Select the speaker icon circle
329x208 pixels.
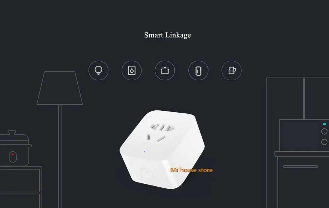(x=132, y=70)
